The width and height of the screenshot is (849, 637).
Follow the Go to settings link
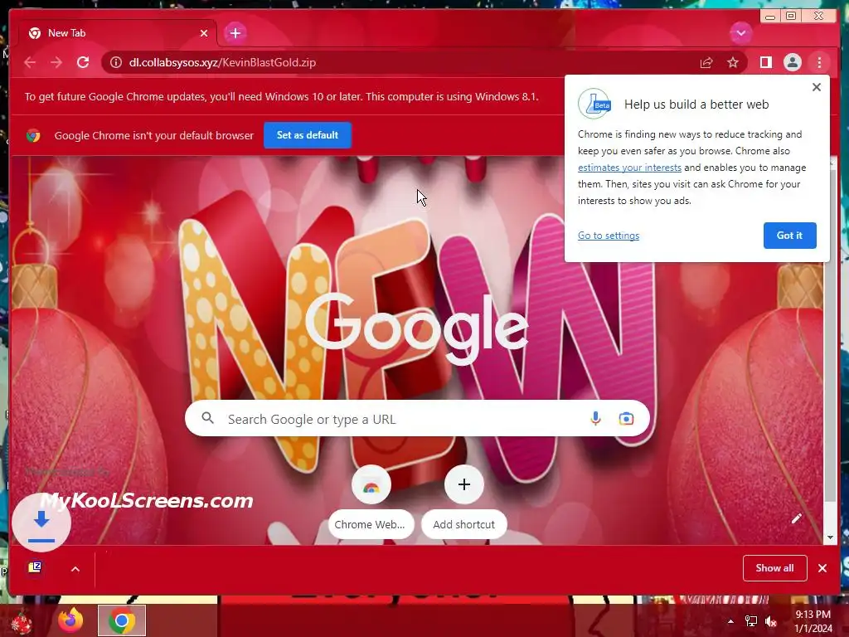pos(608,236)
